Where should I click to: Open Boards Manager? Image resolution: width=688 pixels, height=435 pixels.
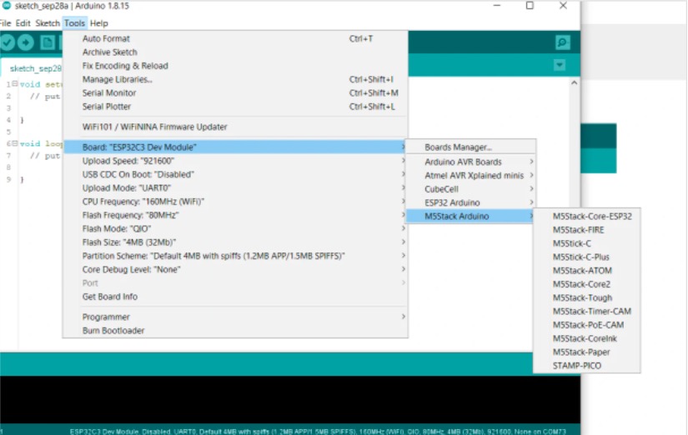tap(470, 147)
